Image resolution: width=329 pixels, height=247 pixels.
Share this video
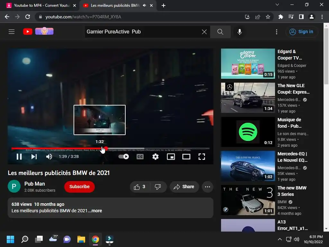click(x=184, y=187)
